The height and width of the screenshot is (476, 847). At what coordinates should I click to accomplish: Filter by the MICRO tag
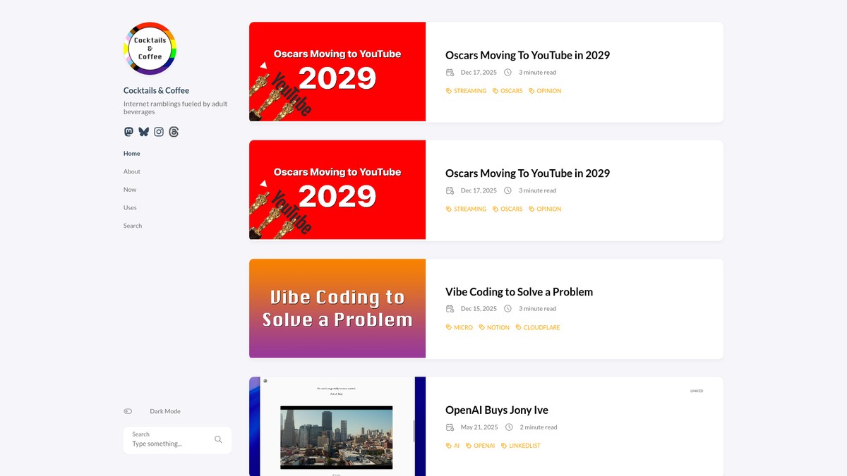(463, 327)
